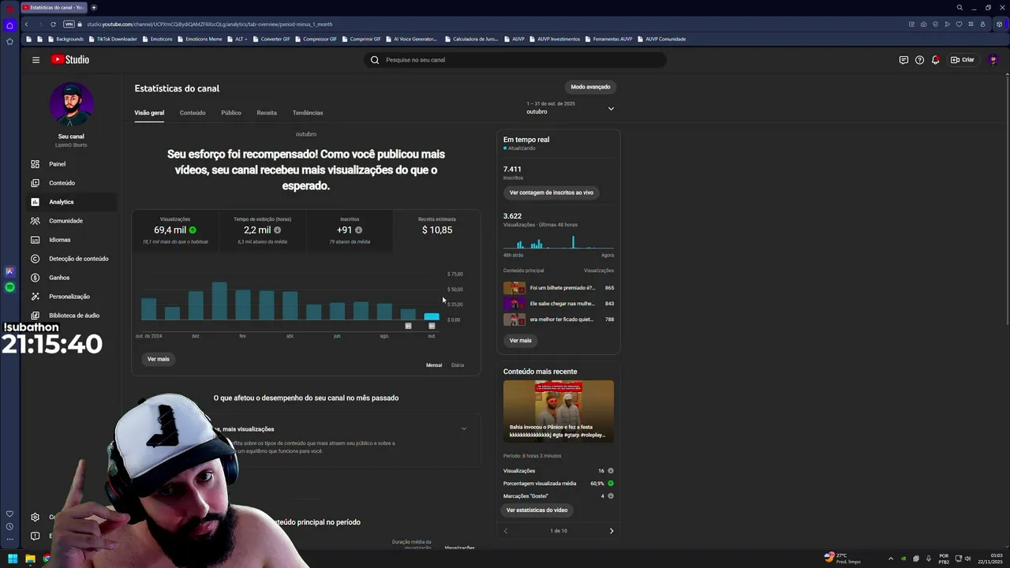Open the outubro date range dropdown

(x=570, y=108)
